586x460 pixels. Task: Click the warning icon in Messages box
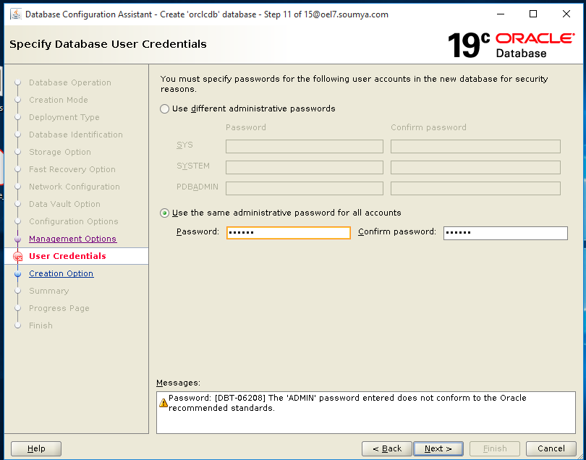164,403
